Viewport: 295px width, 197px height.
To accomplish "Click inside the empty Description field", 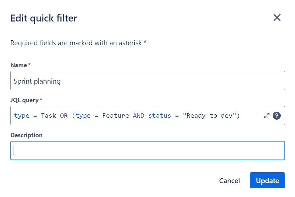I will coord(148,150).
